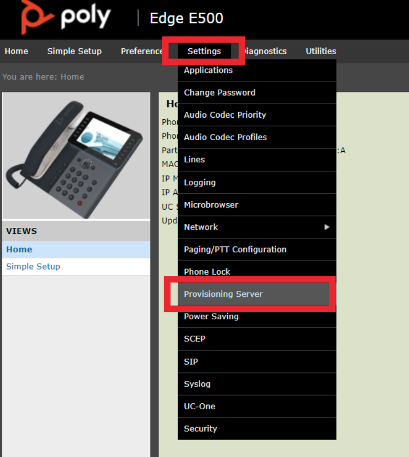
Task: Select Security at the menu bottom
Action: 257,429
